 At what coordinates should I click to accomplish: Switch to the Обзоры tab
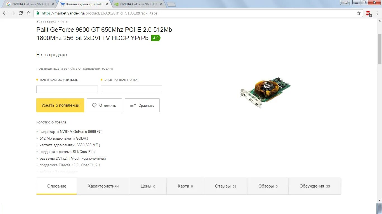point(268,186)
